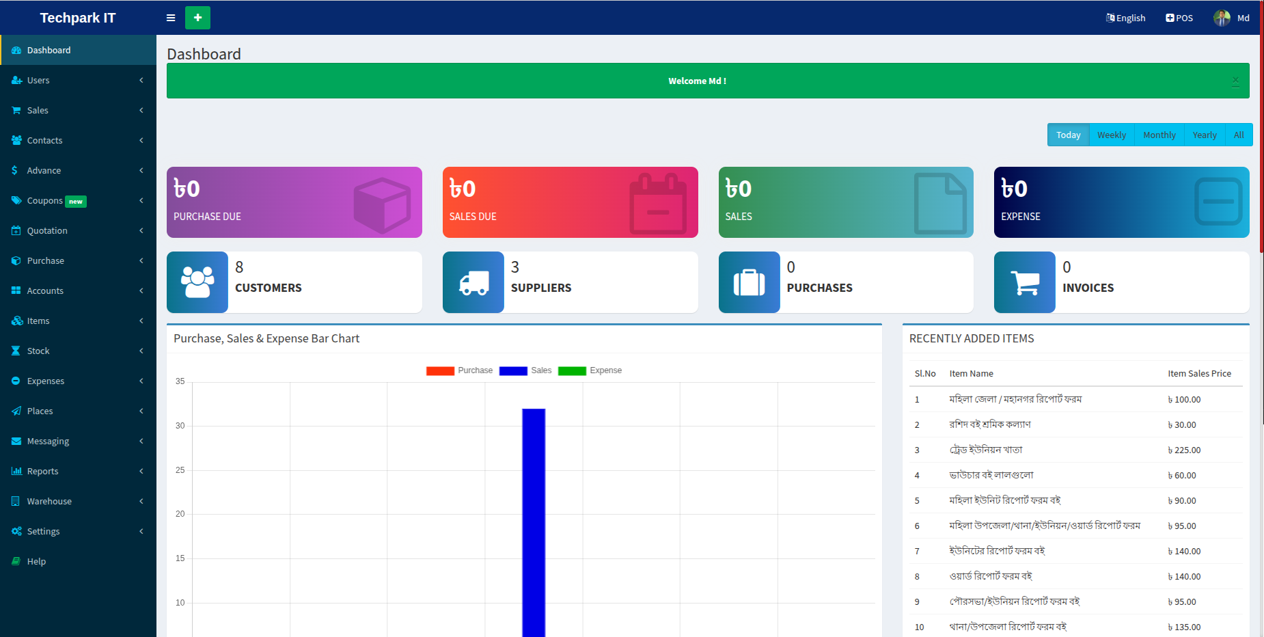Select the Today tab filter

point(1068,135)
